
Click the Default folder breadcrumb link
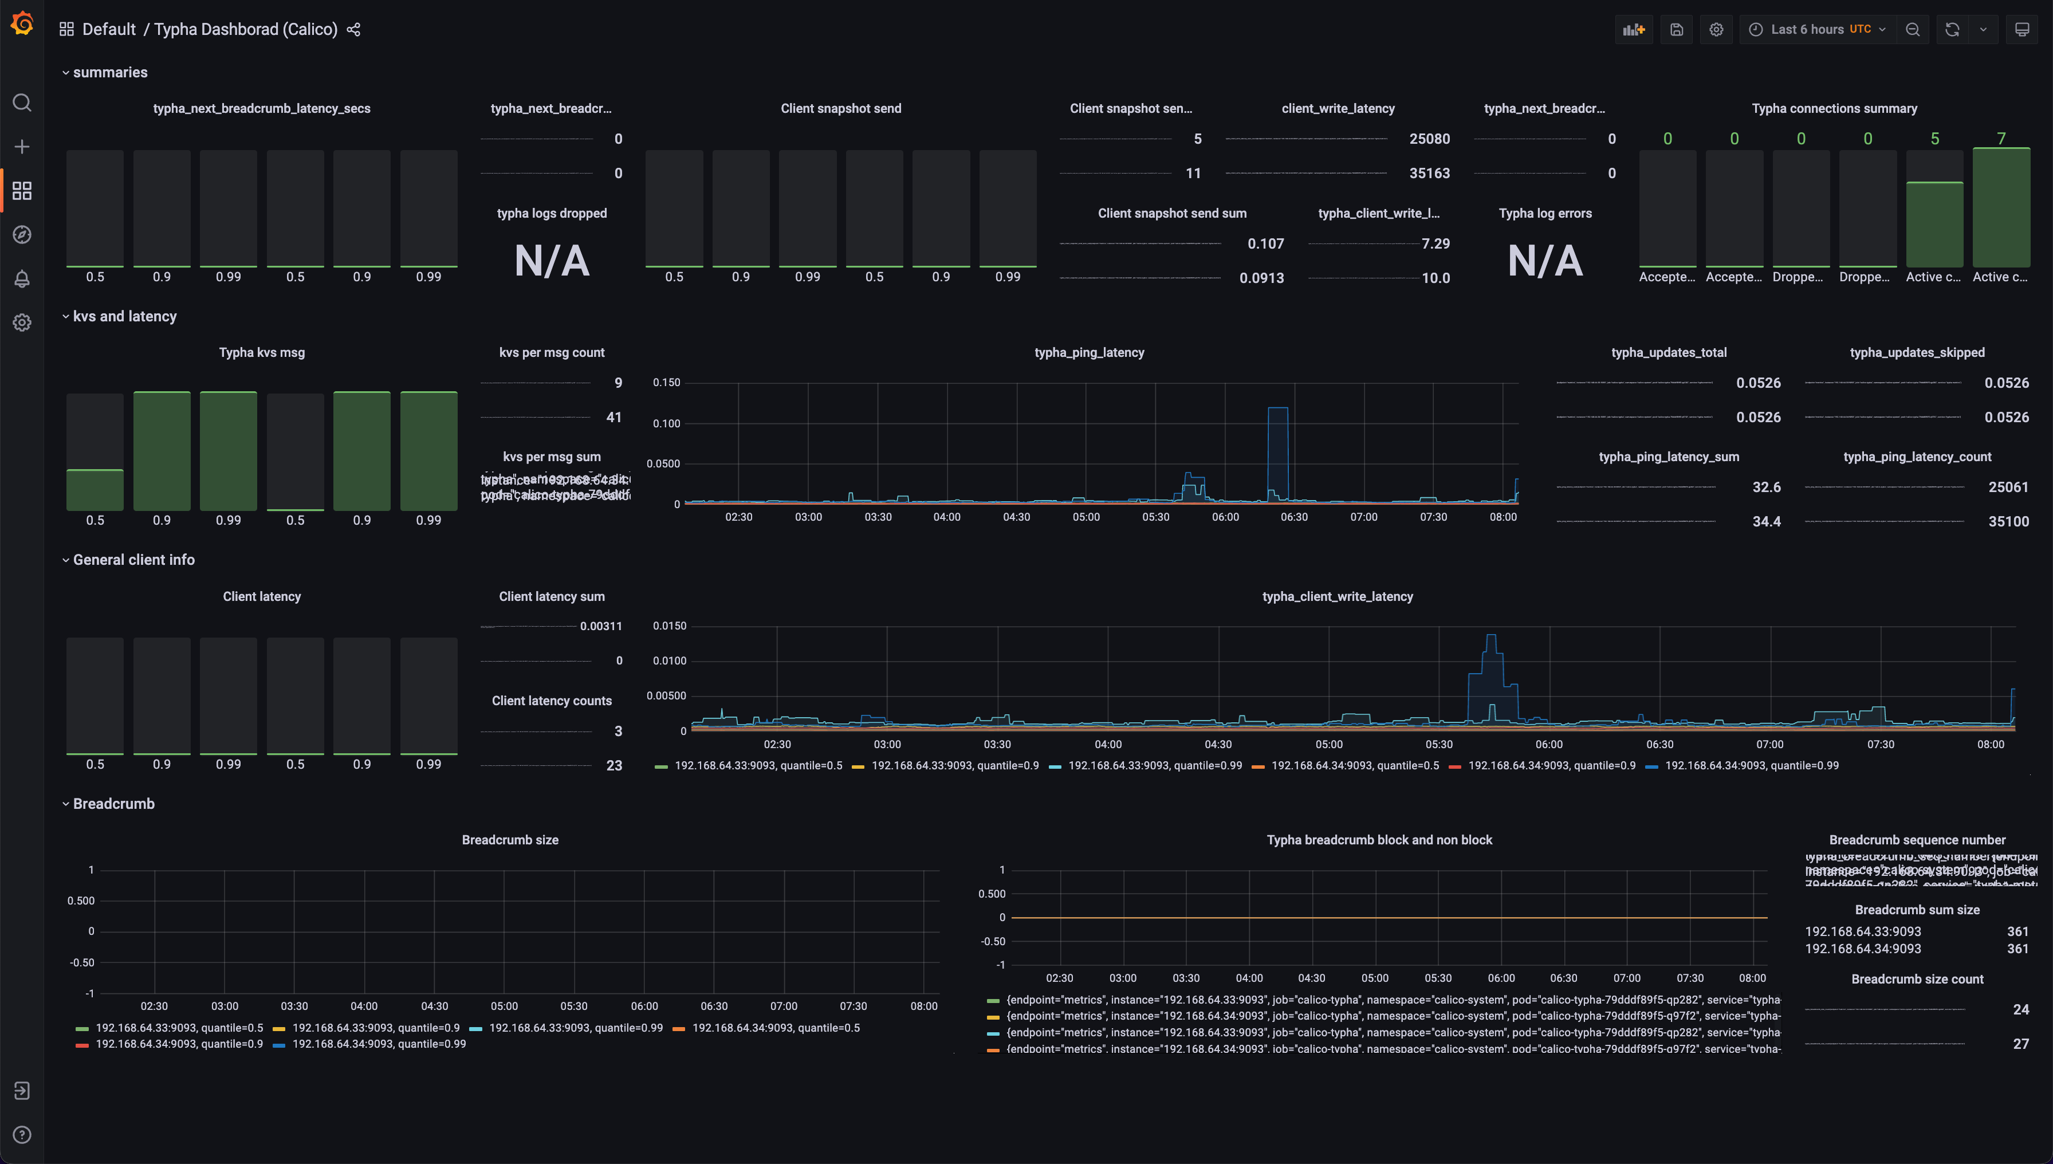(x=109, y=30)
